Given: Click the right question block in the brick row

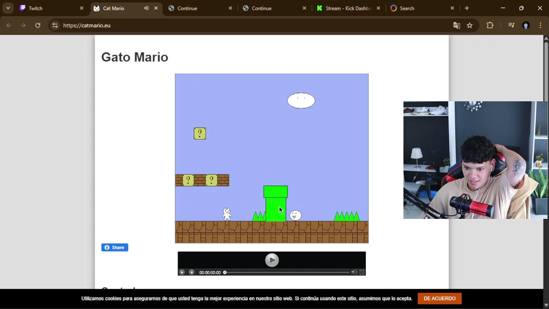Looking at the screenshot, I should (211, 180).
